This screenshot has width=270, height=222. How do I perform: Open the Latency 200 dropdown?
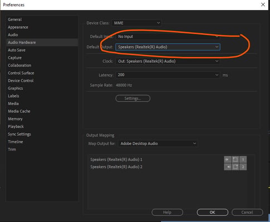coord(168,75)
